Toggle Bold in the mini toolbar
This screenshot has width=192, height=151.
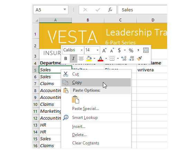(x=66, y=59)
